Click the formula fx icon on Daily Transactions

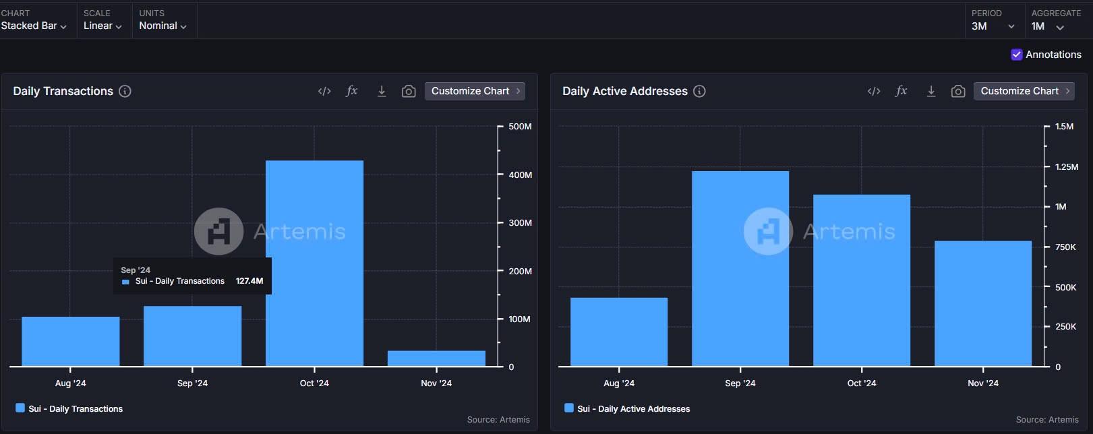(351, 91)
